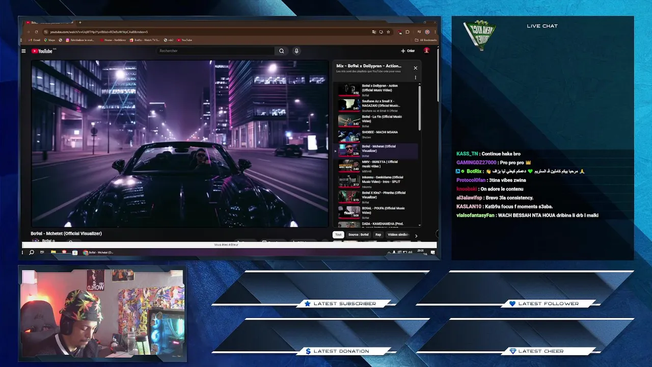
Task: Open the YouTube bookmark in bookmarks bar
Action: pyautogui.click(x=185, y=40)
